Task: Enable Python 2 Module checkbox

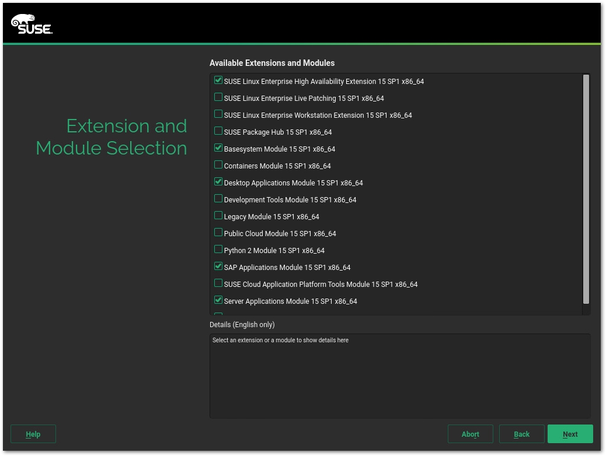Action: click(x=218, y=250)
